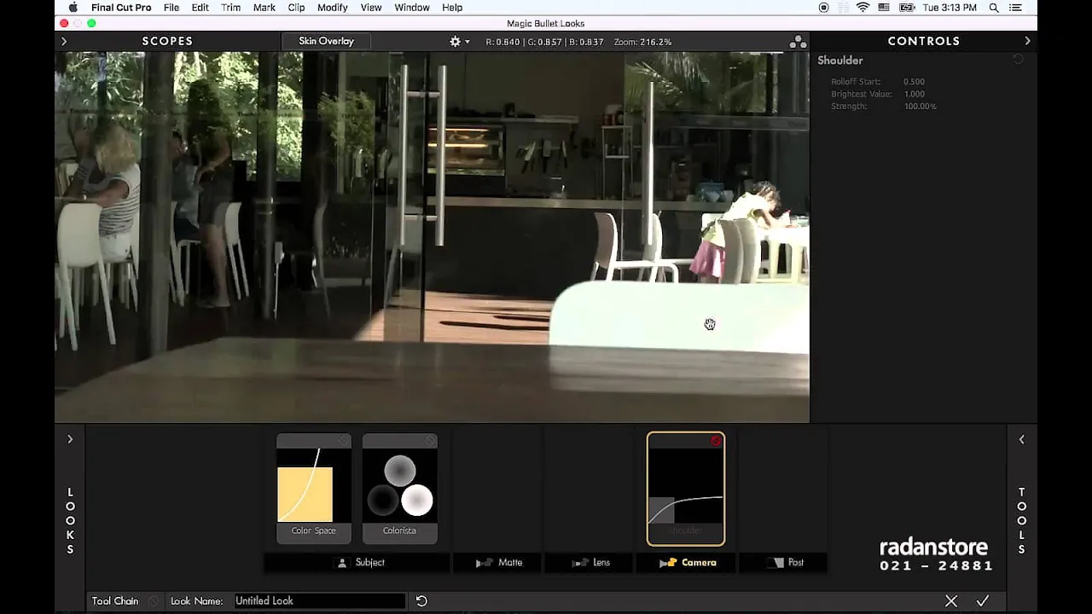Open the Final Cut Pro menu
Viewport: 1092px width, 614px height.
pos(121,8)
